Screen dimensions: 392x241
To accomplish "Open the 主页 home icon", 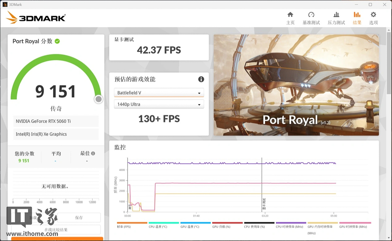I will pyautogui.click(x=290, y=18).
